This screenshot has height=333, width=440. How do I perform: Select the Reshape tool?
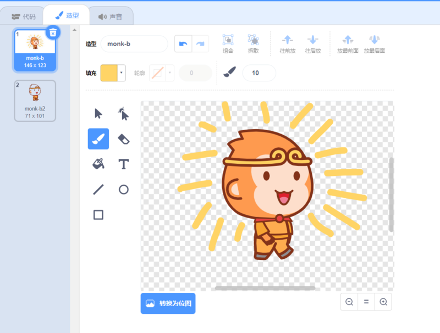[x=123, y=114]
